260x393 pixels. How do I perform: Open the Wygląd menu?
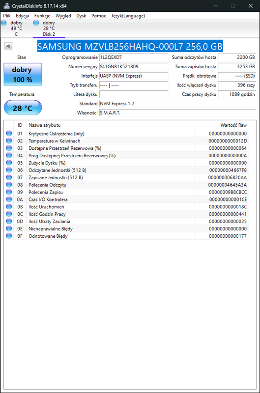(63, 16)
